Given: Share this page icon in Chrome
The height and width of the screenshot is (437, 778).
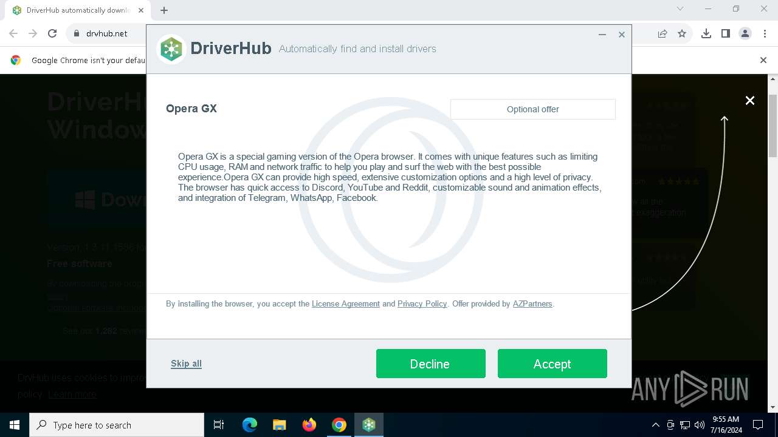Looking at the screenshot, I should (x=663, y=33).
